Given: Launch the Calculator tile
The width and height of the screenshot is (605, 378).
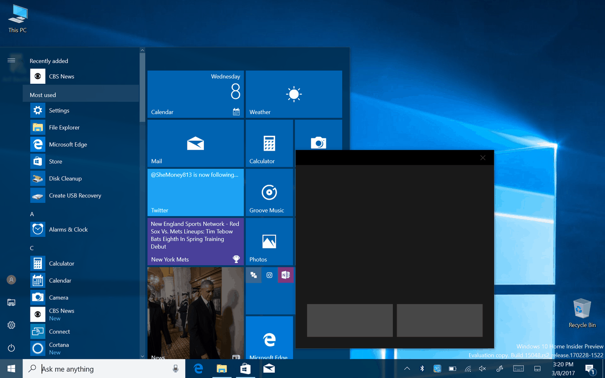Looking at the screenshot, I should click(x=269, y=143).
